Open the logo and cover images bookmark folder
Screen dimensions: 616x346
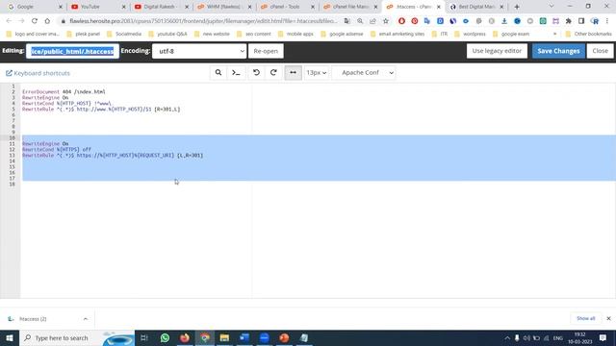click(x=33, y=34)
